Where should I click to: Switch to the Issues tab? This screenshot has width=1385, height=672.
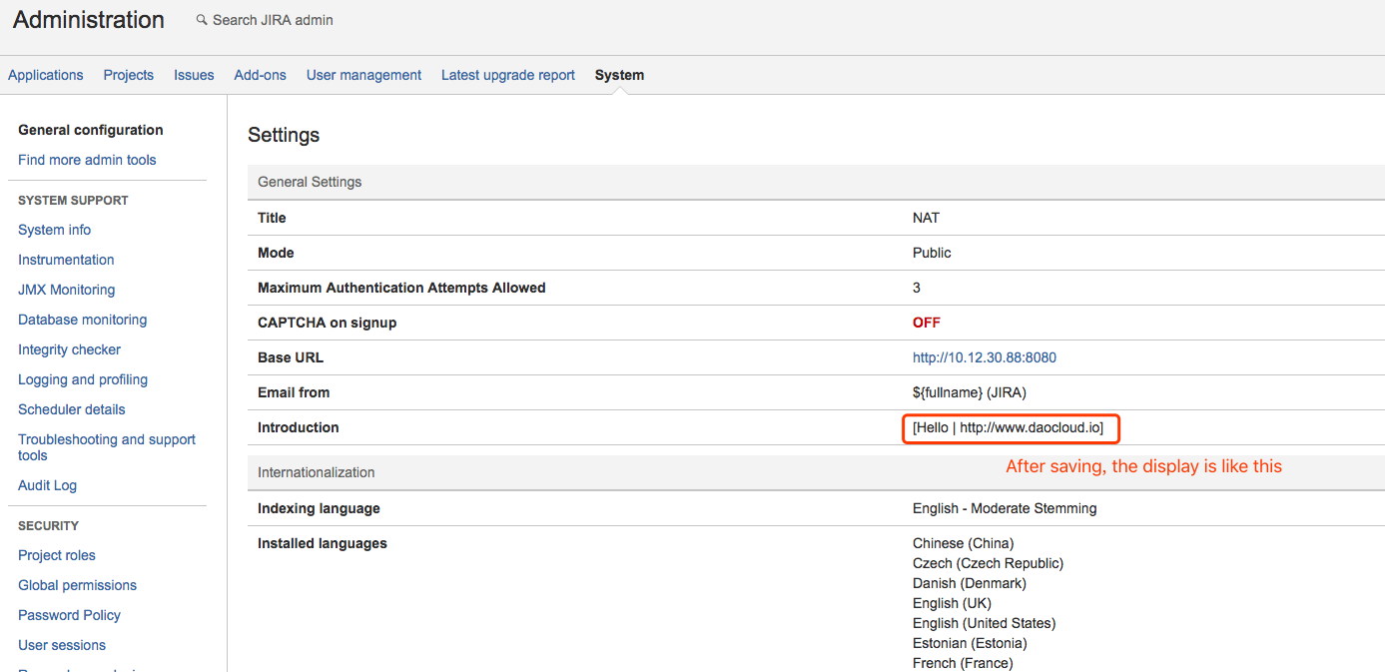pyautogui.click(x=194, y=75)
